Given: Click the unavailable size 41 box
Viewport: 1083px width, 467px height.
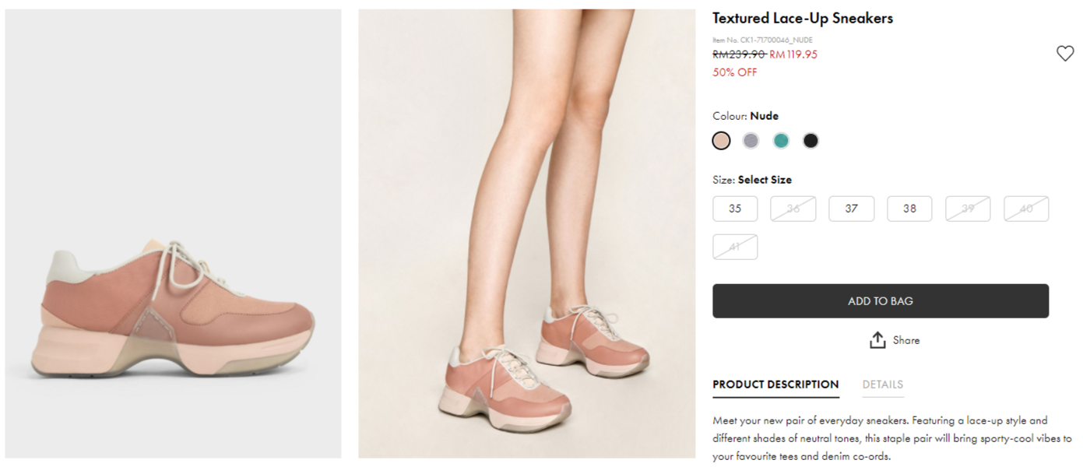Looking at the screenshot, I should click(735, 247).
